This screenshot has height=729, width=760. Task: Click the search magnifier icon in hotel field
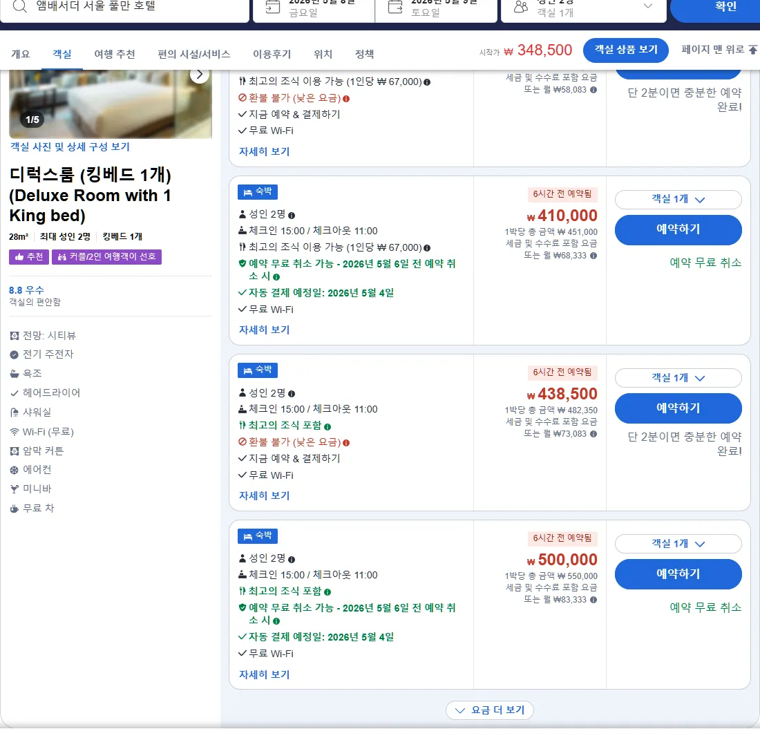(x=20, y=6)
